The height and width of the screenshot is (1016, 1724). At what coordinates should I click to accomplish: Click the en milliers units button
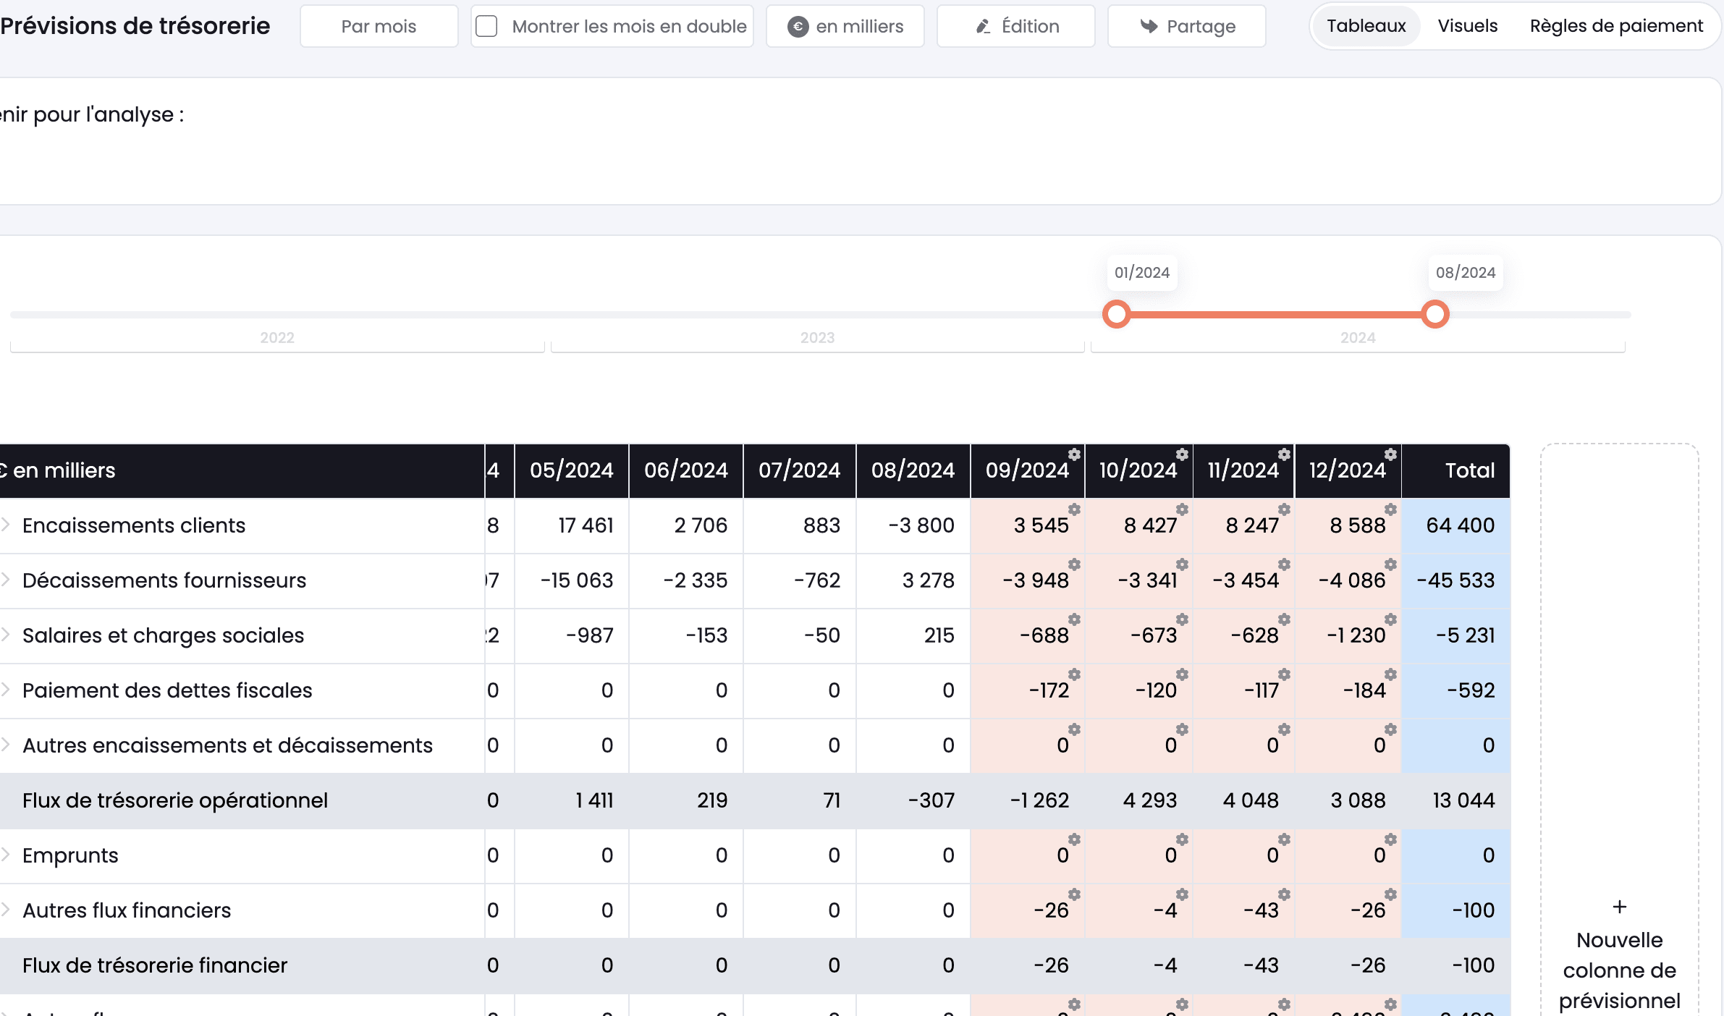[x=845, y=26]
